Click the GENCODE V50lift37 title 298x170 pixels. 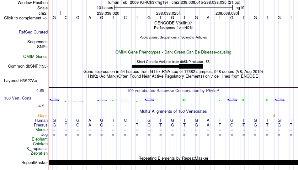(173, 23)
